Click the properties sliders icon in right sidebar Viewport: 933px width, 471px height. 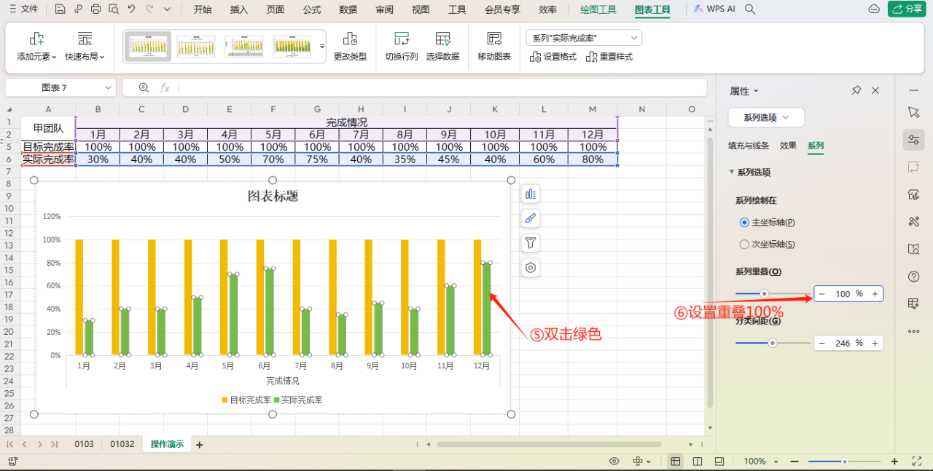click(x=914, y=140)
